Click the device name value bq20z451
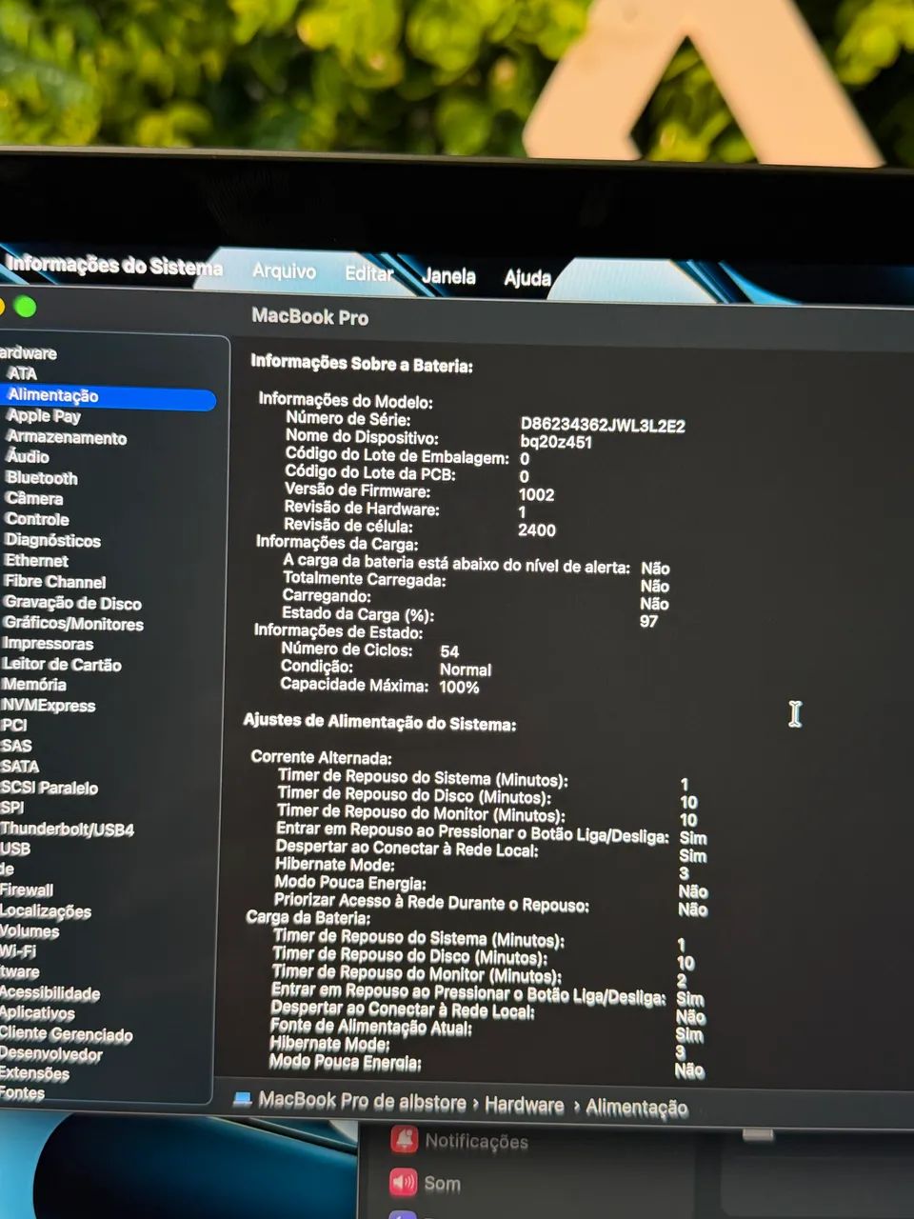Viewport: 914px width, 1219px height. click(x=556, y=442)
